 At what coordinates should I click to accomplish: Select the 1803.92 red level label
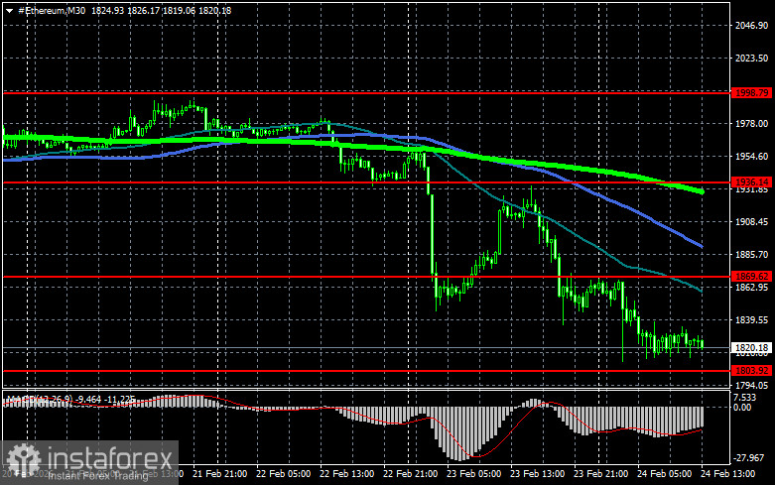click(x=751, y=370)
